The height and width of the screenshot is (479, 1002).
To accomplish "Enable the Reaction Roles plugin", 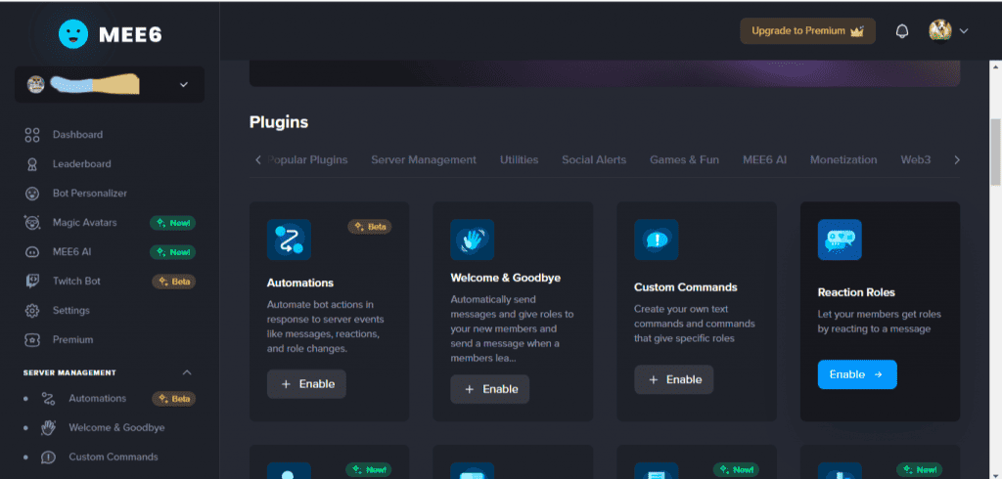I will (857, 374).
